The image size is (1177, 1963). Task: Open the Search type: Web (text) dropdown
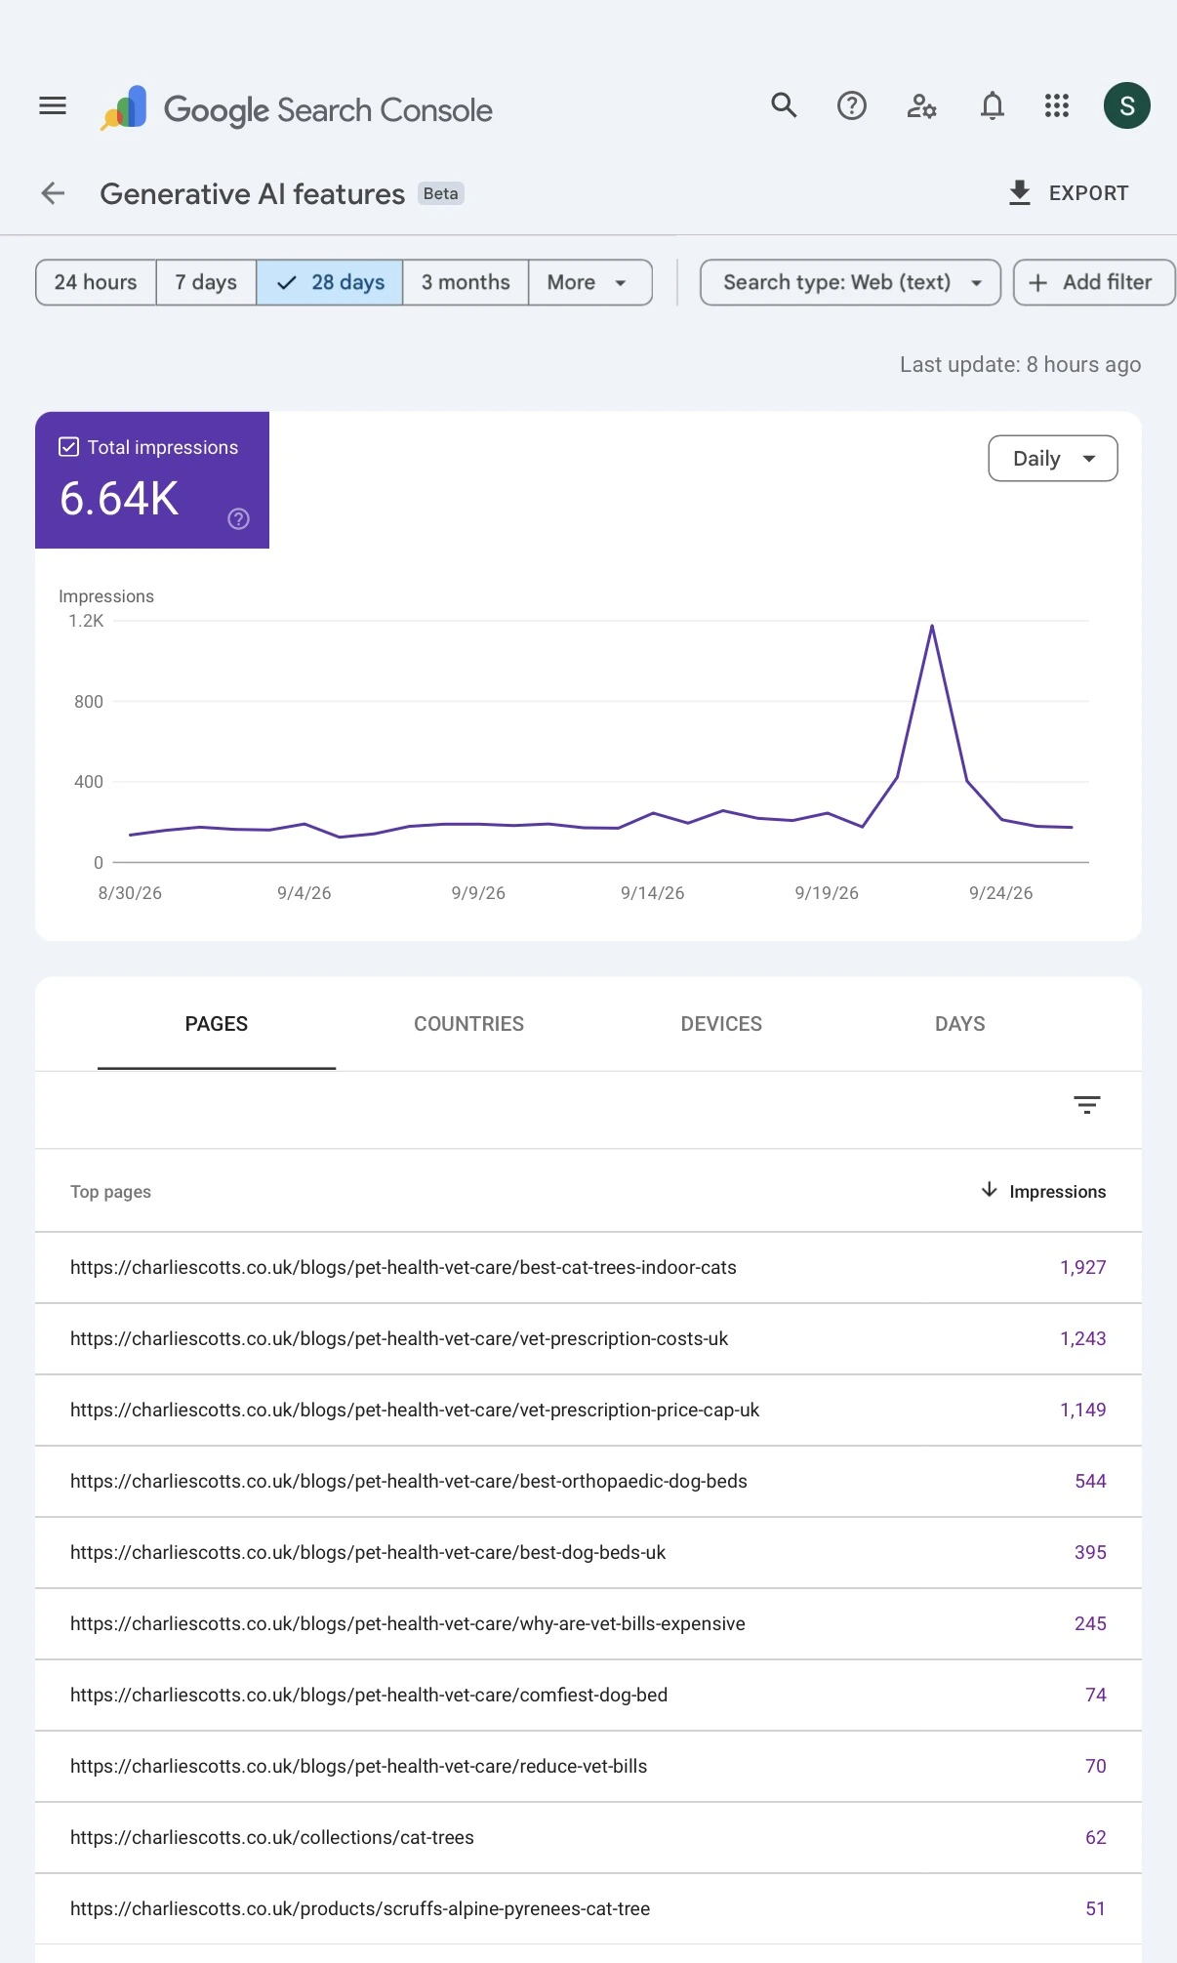point(850,282)
